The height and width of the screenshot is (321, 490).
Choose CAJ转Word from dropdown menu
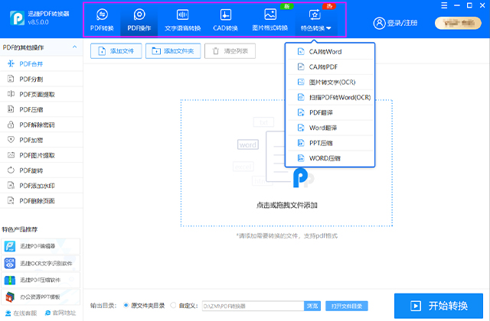[x=330, y=52]
